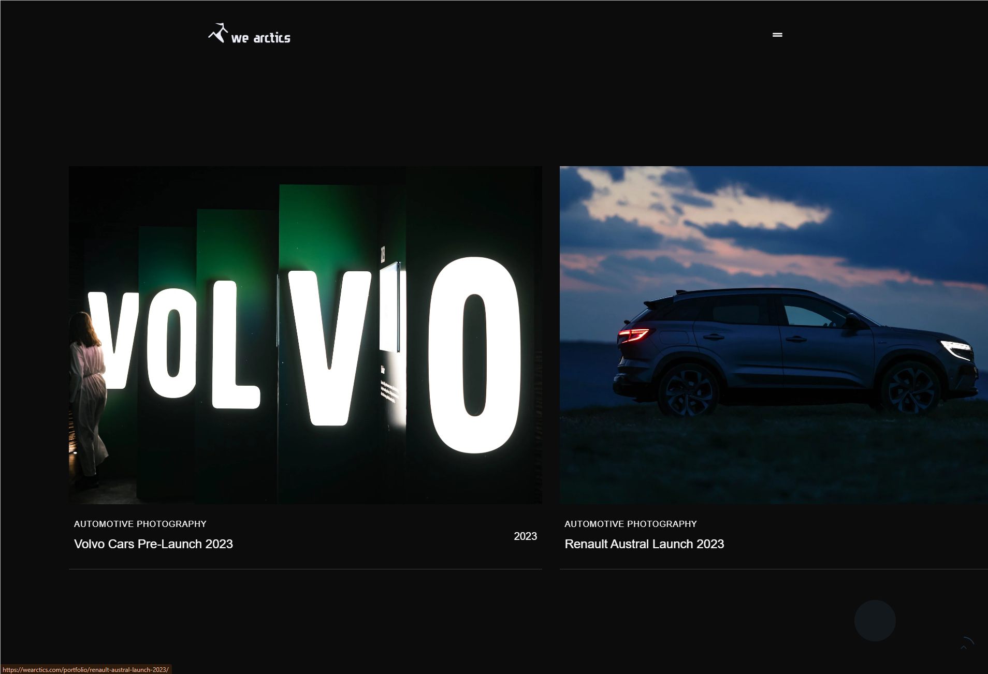Open Volvo Cars Pre-Launch 2023 title
This screenshot has width=988, height=674.
pyautogui.click(x=153, y=544)
